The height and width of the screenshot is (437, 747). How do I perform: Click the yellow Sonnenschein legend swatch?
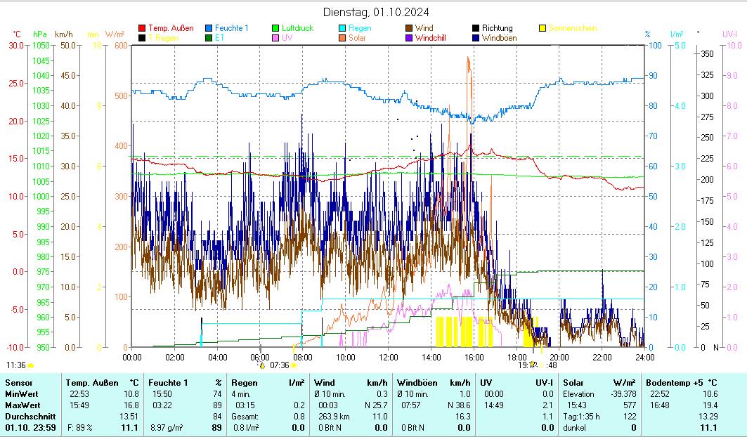pos(543,29)
